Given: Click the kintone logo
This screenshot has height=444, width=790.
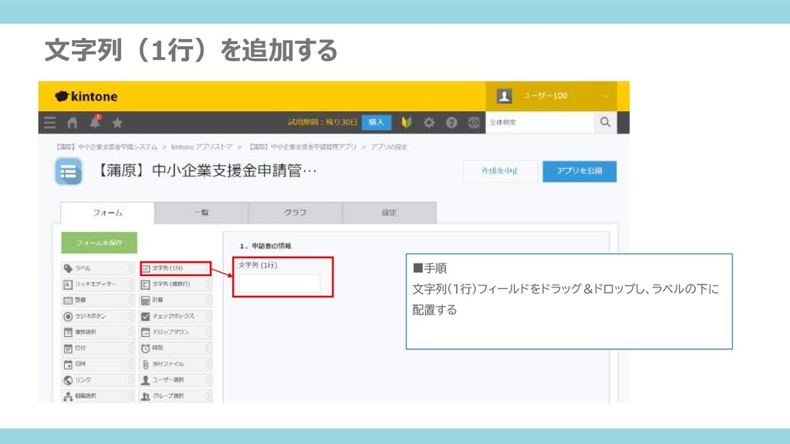Looking at the screenshot, I should (86, 96).
